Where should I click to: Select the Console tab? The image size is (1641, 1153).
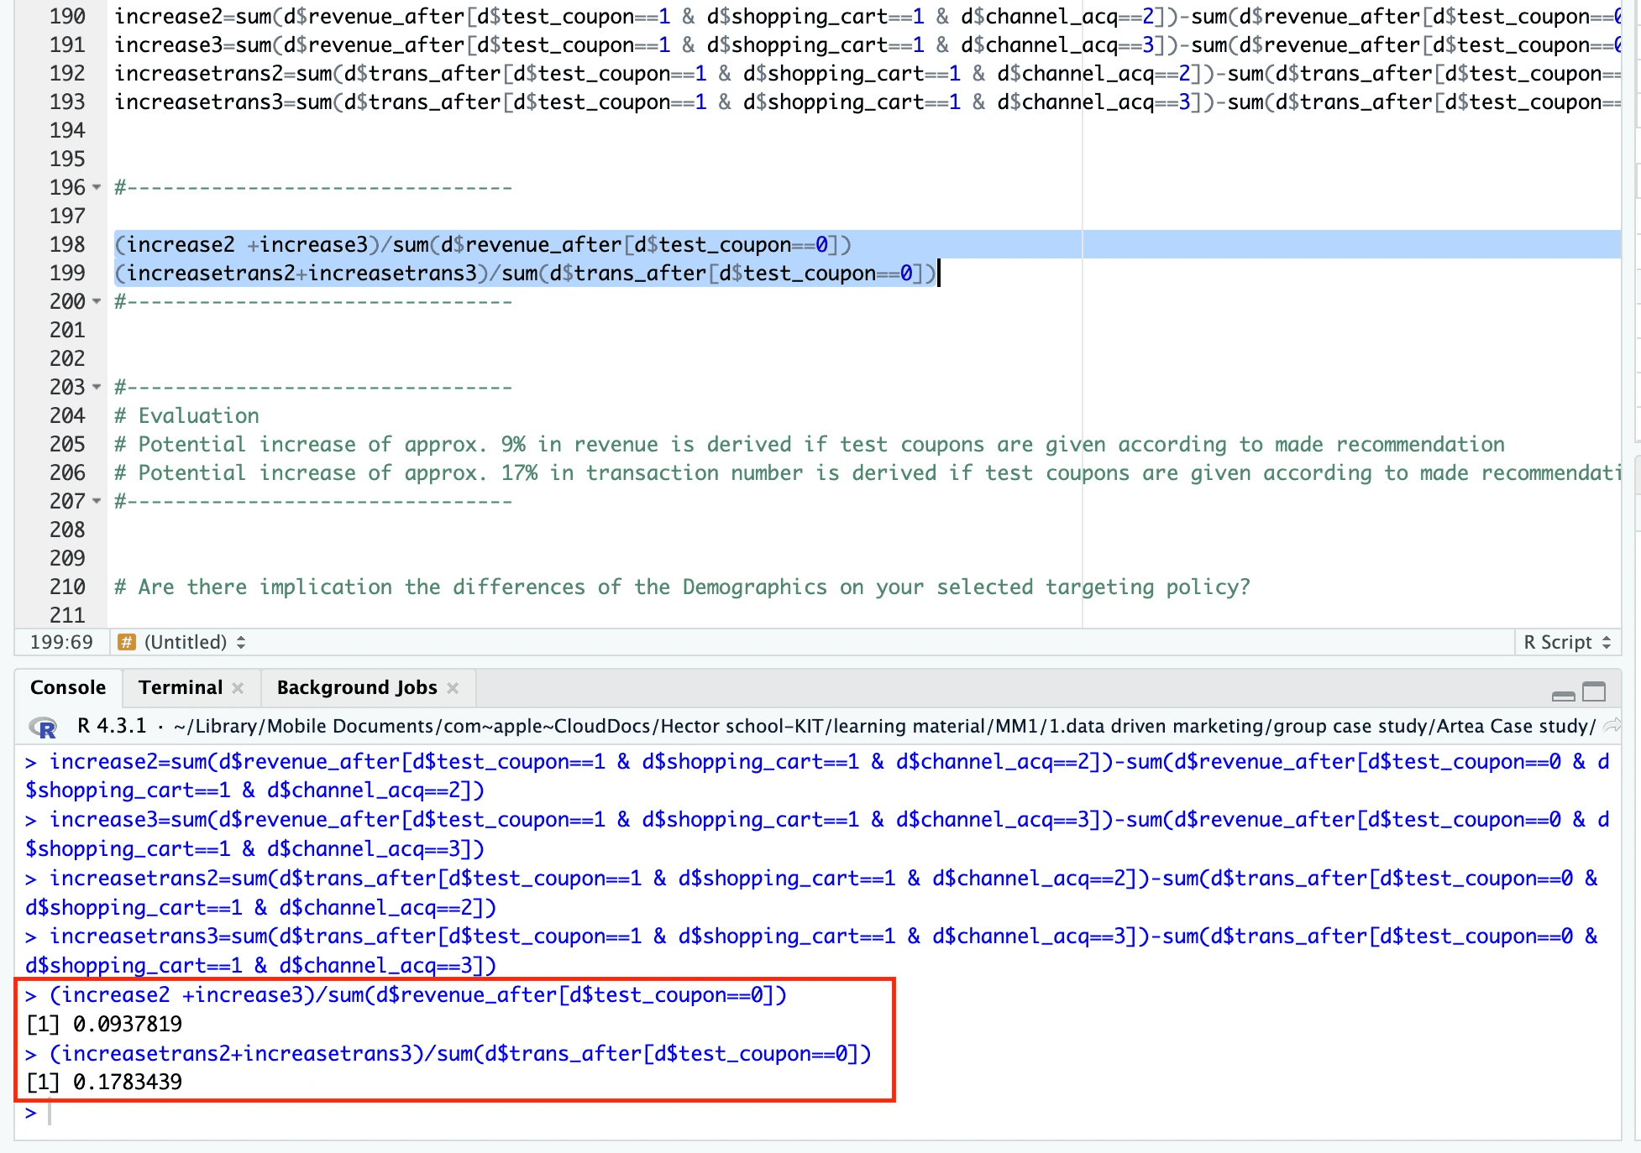tap(68, 688)
